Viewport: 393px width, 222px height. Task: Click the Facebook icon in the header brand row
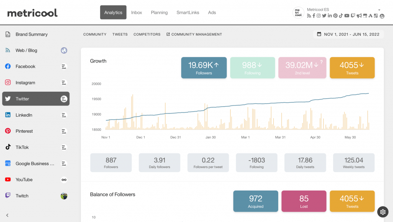coord(314,16)
